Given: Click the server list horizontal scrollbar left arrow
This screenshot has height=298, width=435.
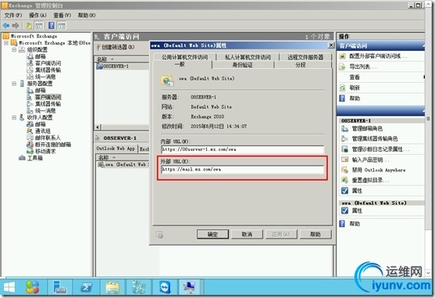Looking at the screenshot, I should coord(98,127).
